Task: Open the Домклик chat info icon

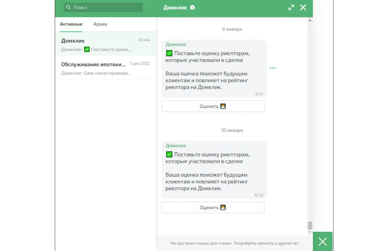Action: tap(193, 7)
